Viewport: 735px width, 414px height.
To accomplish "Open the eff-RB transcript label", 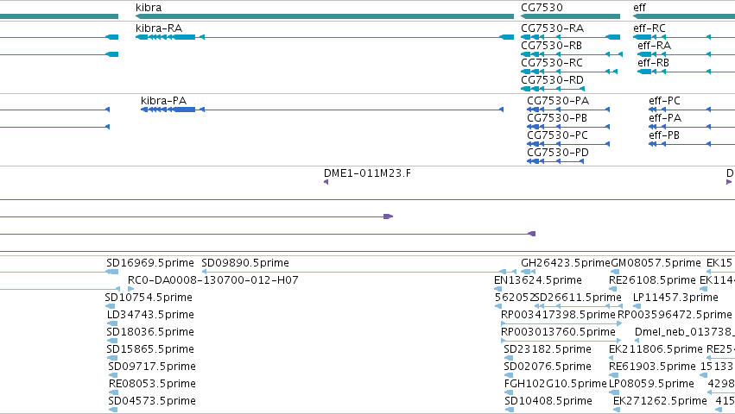I will pos(654,63).
